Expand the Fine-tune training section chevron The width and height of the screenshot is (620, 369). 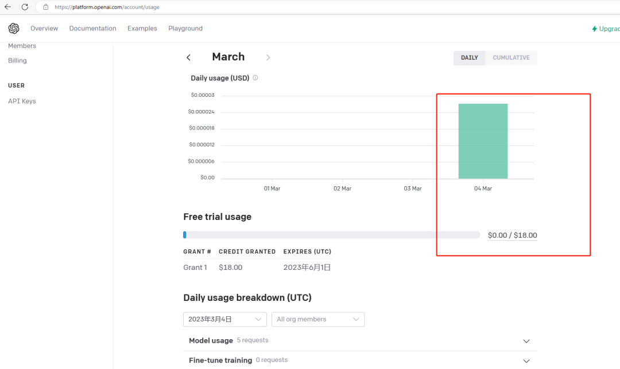(526, 361)
